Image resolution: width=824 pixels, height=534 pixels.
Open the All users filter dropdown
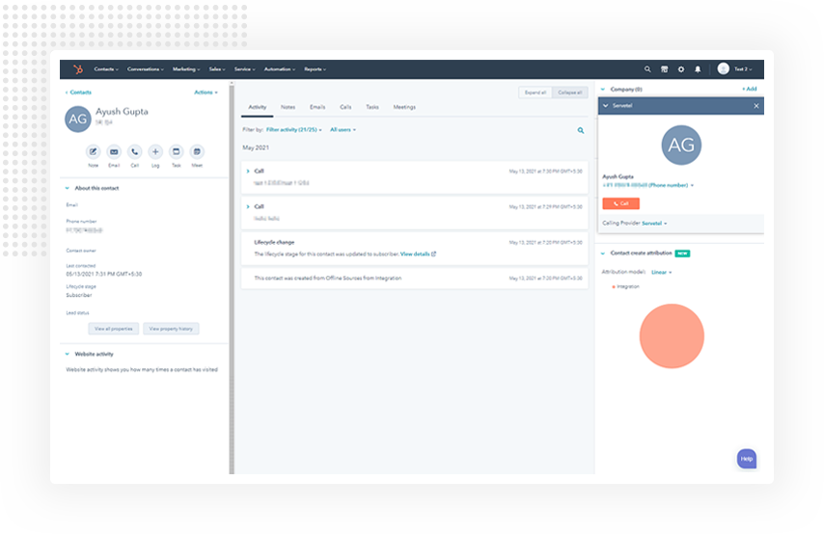(x=343, y=130)
